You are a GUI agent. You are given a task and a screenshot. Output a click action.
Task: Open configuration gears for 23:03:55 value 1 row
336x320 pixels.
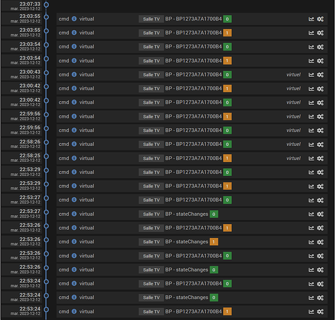[x=321, y=33]
